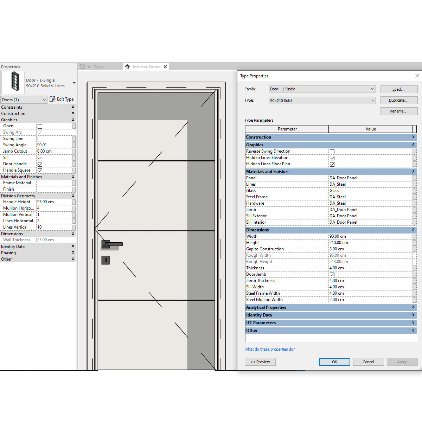The width and height of the screenshot is (422, 422).
Task: Click the 3D box icon on the All Types tab
Action: click(82, 66)
